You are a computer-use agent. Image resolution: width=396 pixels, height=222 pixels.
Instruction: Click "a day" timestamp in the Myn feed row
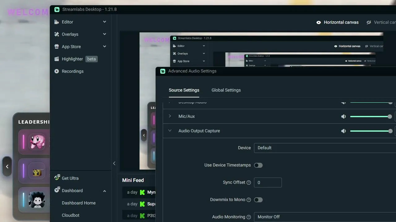click(x=132, y=192)
